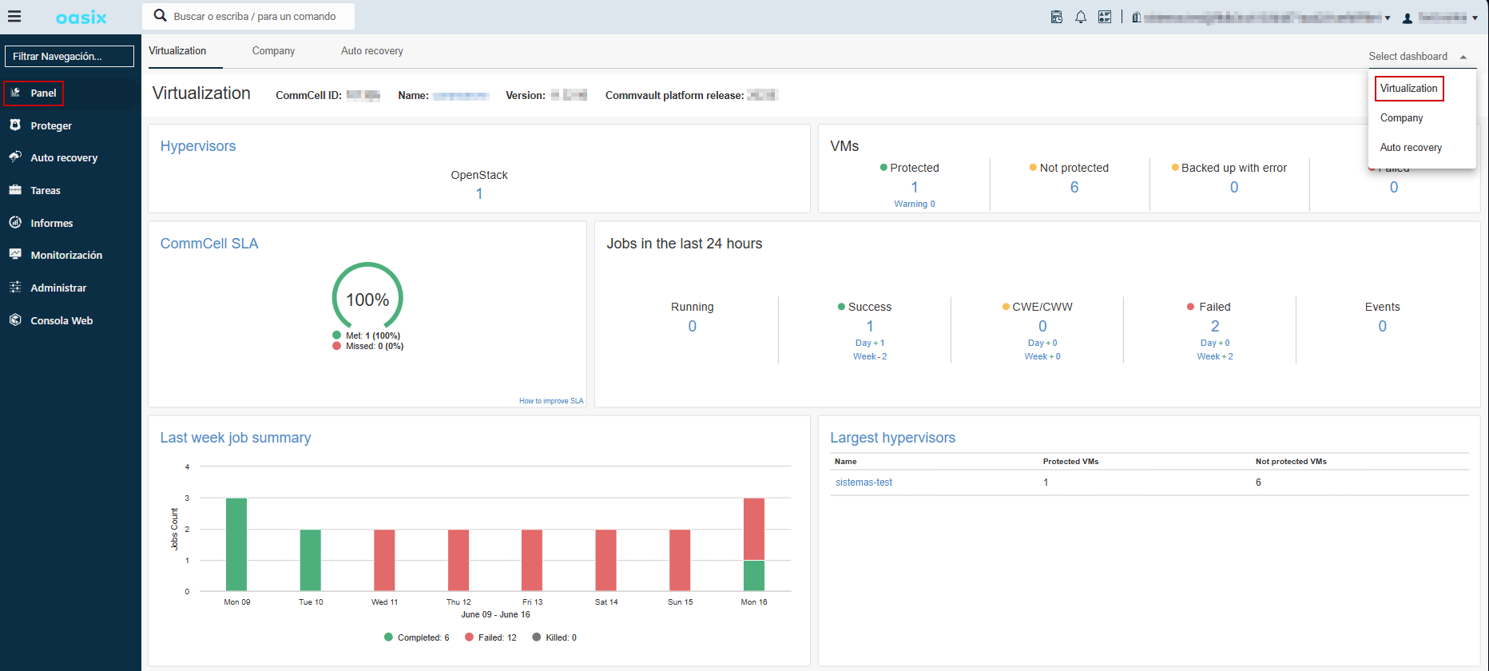Open the notifications bell
Viewport: 1489px width, 671px height.
coord(1080,17)
